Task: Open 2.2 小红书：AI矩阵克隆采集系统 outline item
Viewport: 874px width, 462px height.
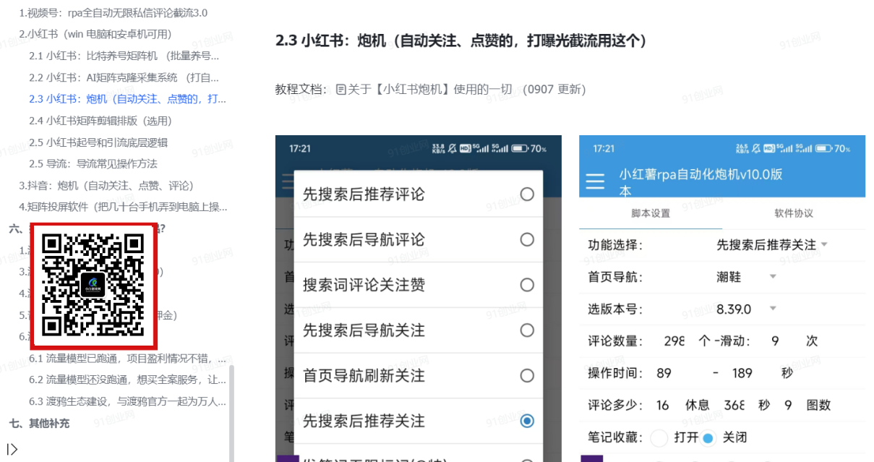Action: (x=124, y=77)
